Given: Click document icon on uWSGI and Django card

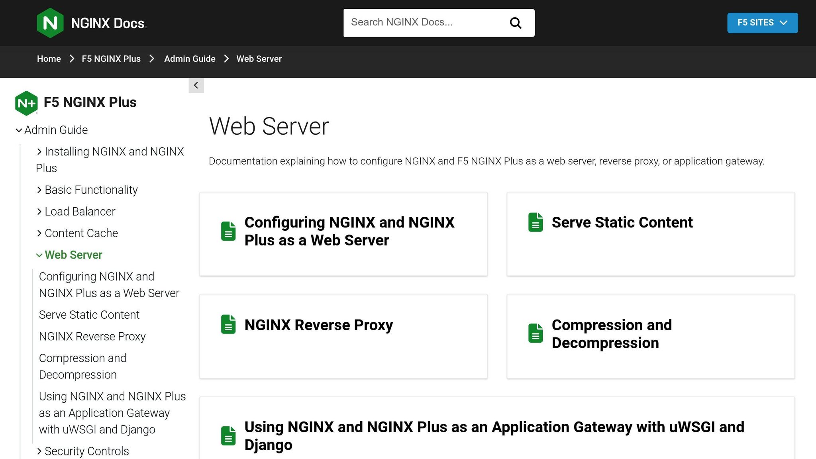Looking at the screenshot, I should coord(228,436).
